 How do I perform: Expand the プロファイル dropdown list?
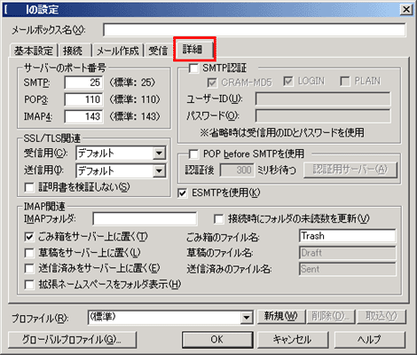[247, 318]
